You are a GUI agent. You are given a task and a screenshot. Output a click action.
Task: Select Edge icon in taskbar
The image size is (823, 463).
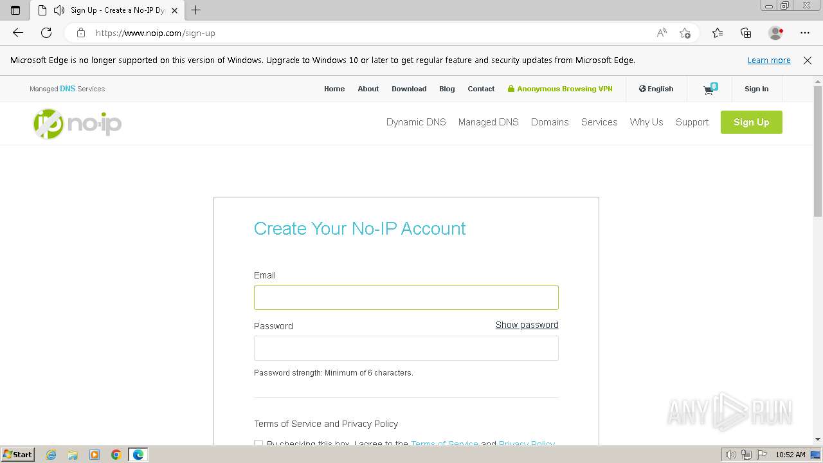tap(138, 455)
